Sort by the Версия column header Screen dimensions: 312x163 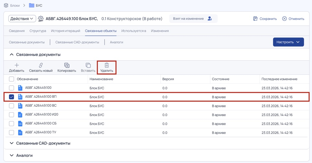point(168,79)
